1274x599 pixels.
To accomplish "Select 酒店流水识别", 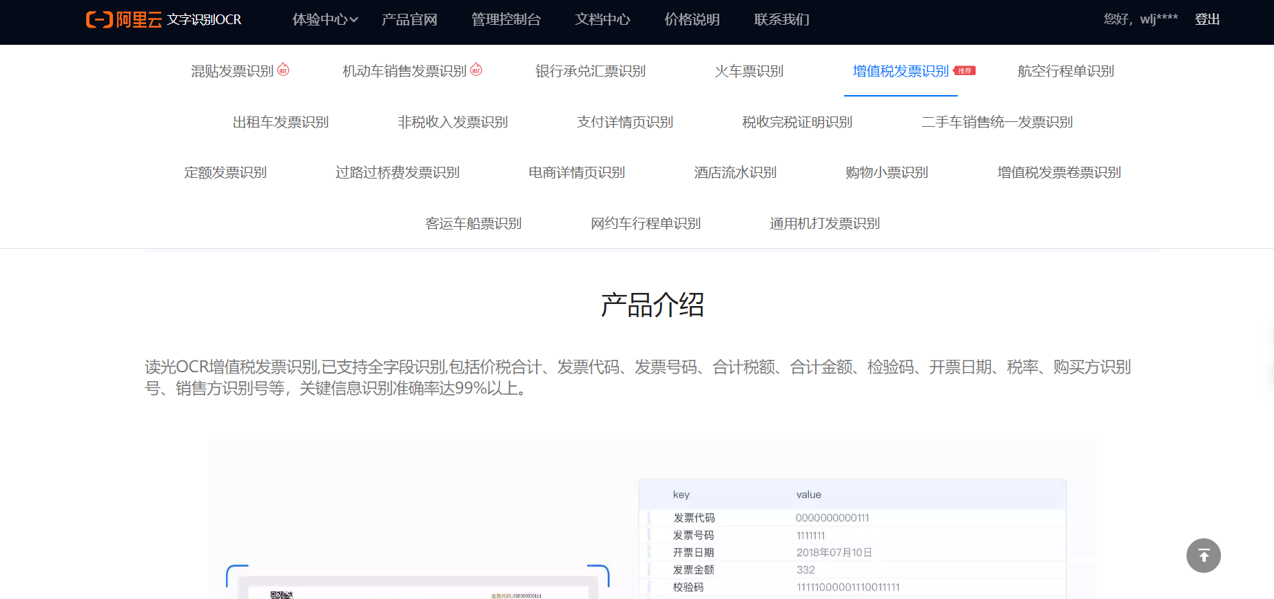I will (x=735, y=172).
